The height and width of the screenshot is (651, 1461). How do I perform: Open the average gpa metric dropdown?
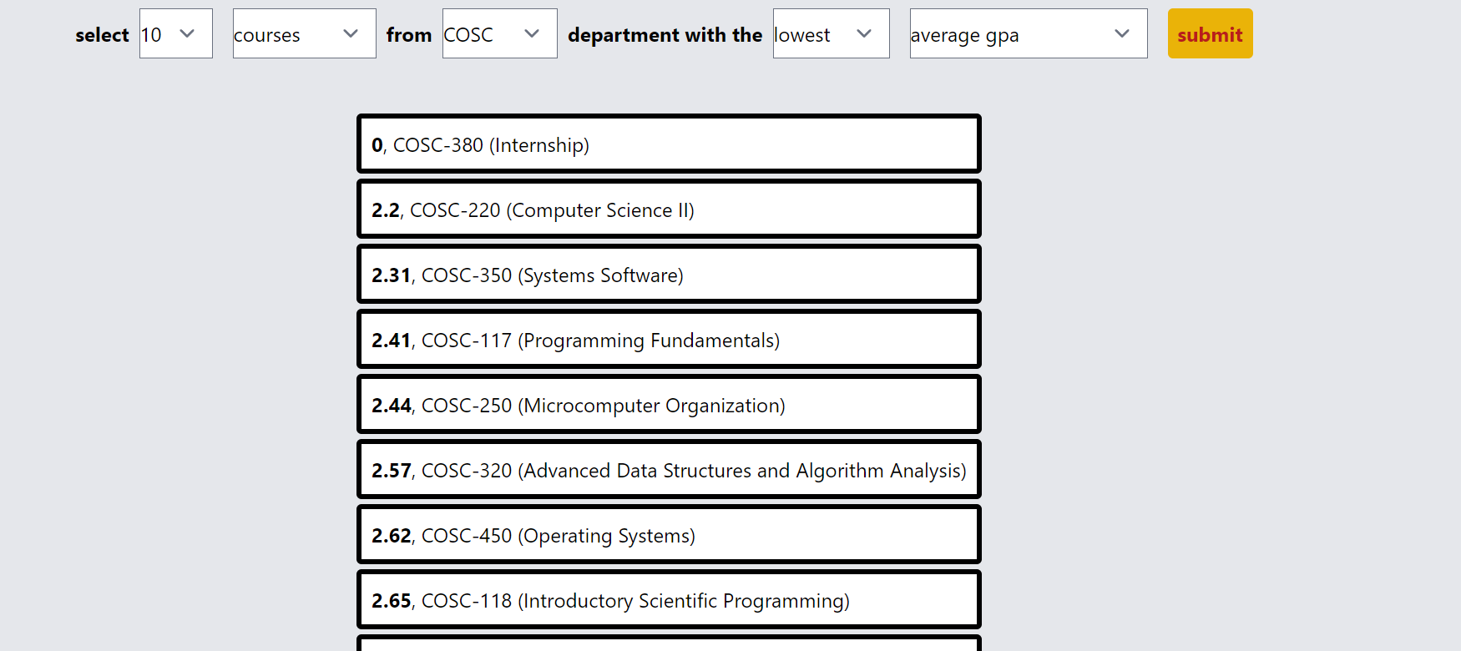pos(1029,33)
